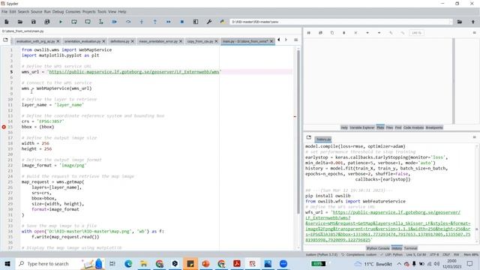This screenshot has width=480, height=270.
Task: Run cell and advance to next
Action: click(x=88, y=22)
